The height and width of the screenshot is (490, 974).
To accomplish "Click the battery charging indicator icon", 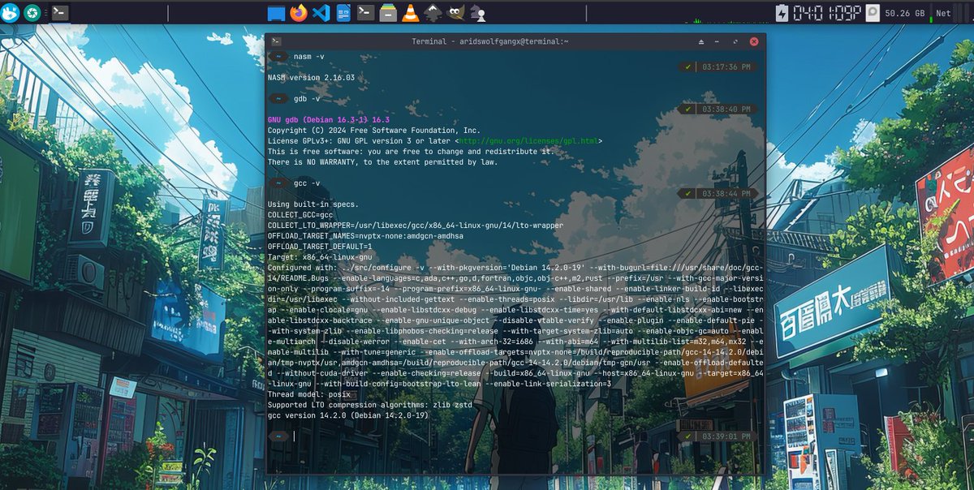I will 782,12.
